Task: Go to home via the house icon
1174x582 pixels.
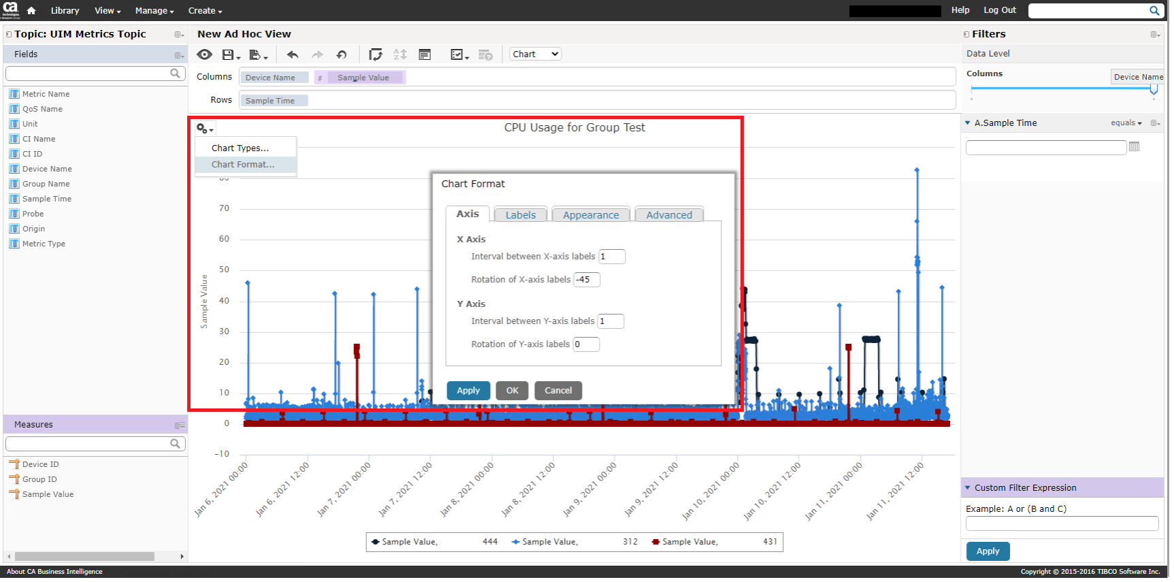Action: tap(31, 11)
